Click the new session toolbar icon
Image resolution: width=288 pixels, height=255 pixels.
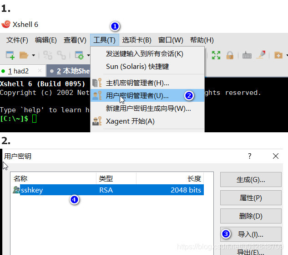[x=10, y=55]
